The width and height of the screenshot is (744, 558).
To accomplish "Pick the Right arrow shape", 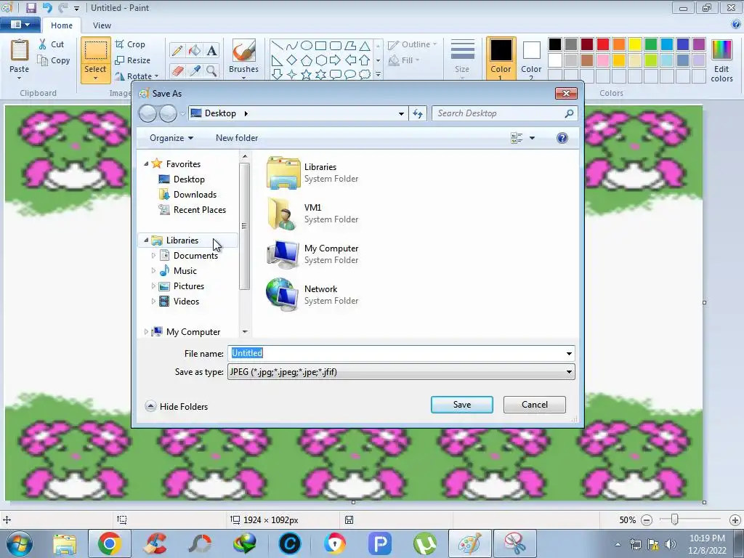I will click(336, 60).
